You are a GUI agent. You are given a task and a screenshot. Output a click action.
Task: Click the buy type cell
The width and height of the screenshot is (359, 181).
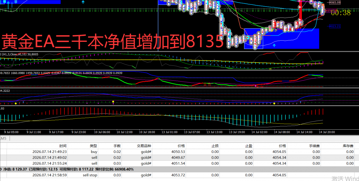click(94, 152)
